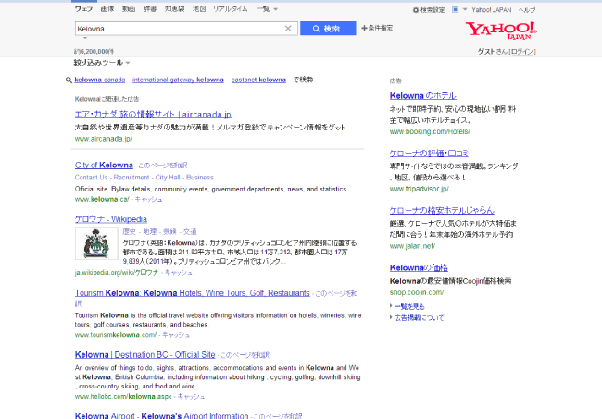Translate the Destination BC page
This screenshot has width=602, height=419.
coord(245,355)
